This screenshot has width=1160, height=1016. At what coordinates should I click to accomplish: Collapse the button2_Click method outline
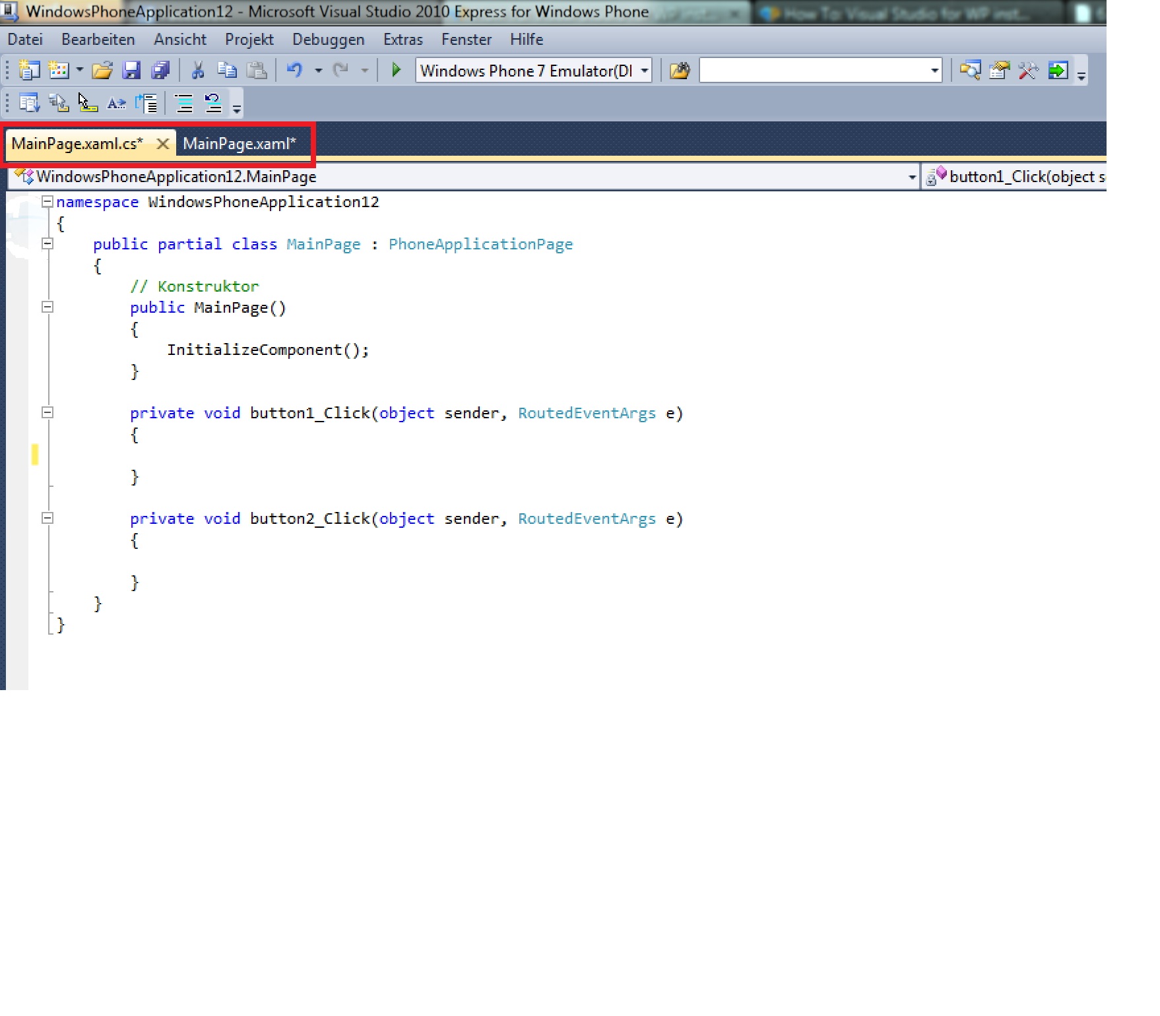coord(48,519)
